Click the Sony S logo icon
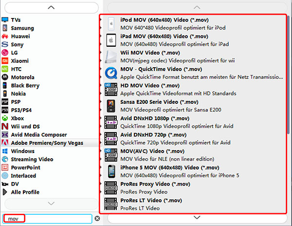The width and height of the screenshot is (292, 226). pyautogui.click(x=5, y=44)
